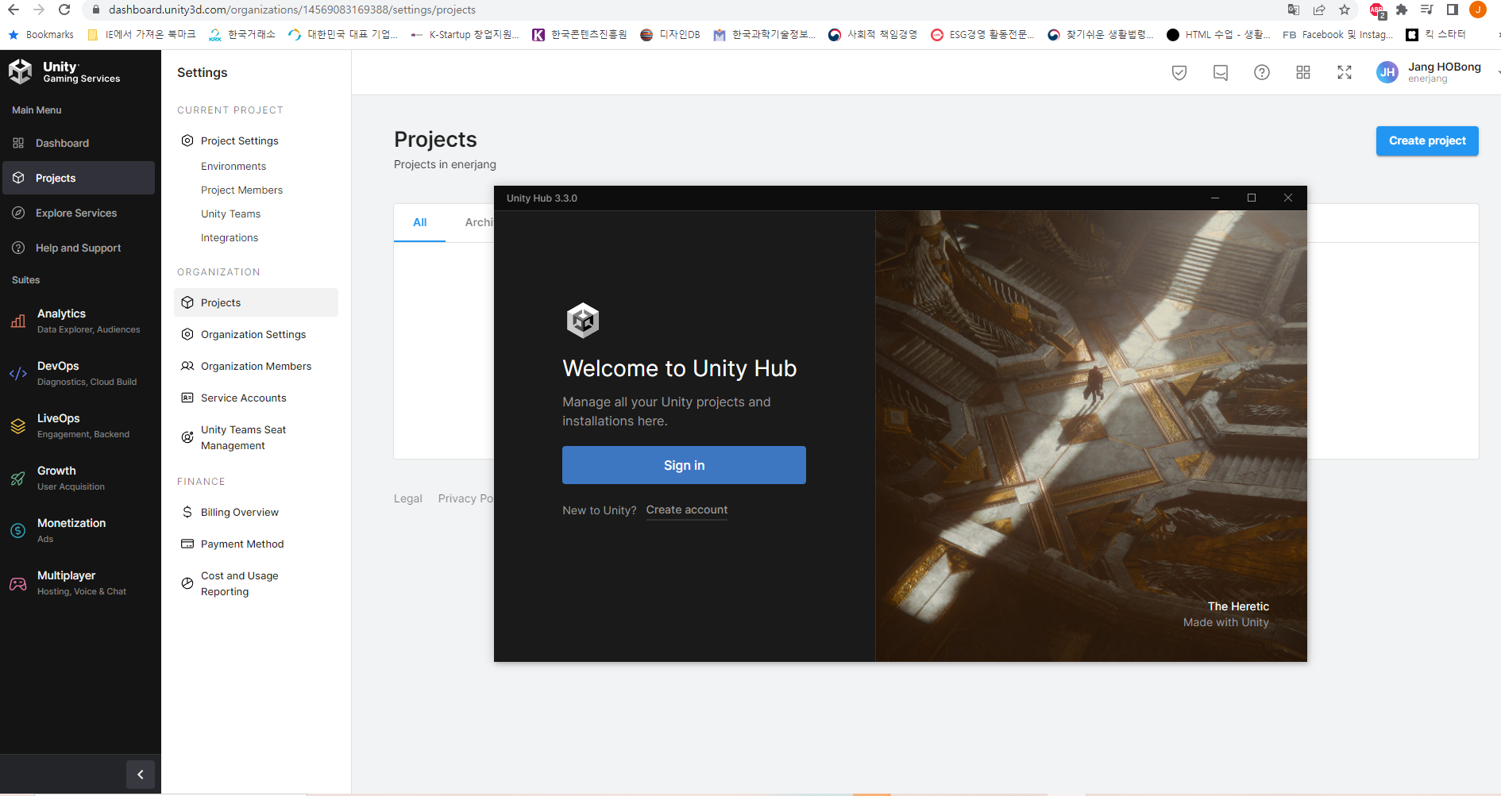The image size is (1501, 796).
Task: Click Sign in in Unity Hub
Action: [x=684, y=465]
